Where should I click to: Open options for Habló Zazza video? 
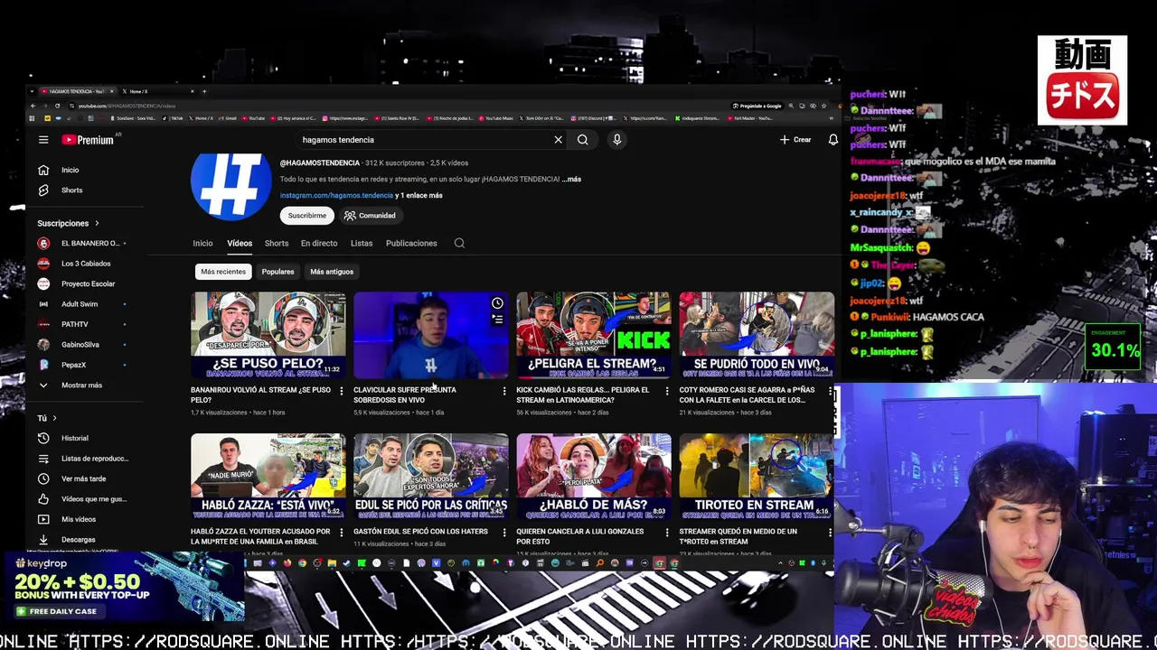coord(341,533)
